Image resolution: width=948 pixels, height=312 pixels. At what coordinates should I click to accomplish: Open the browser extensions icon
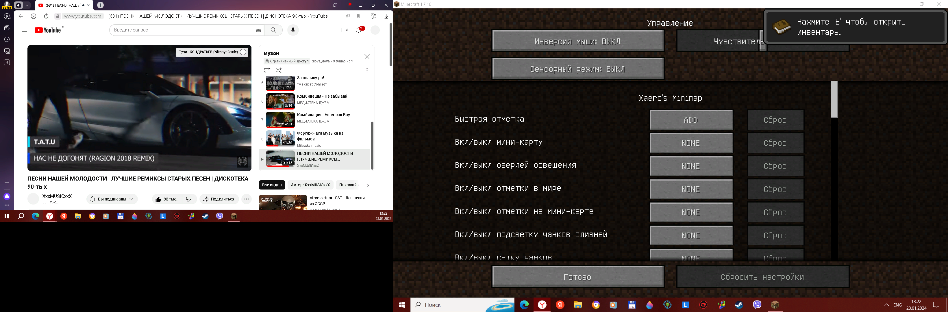[373, 16]
